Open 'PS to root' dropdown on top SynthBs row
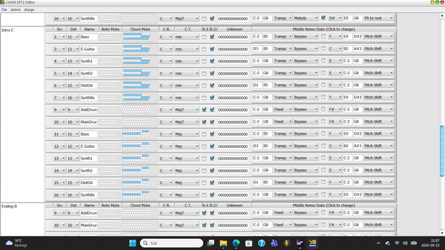 click(x=378, y=18)
